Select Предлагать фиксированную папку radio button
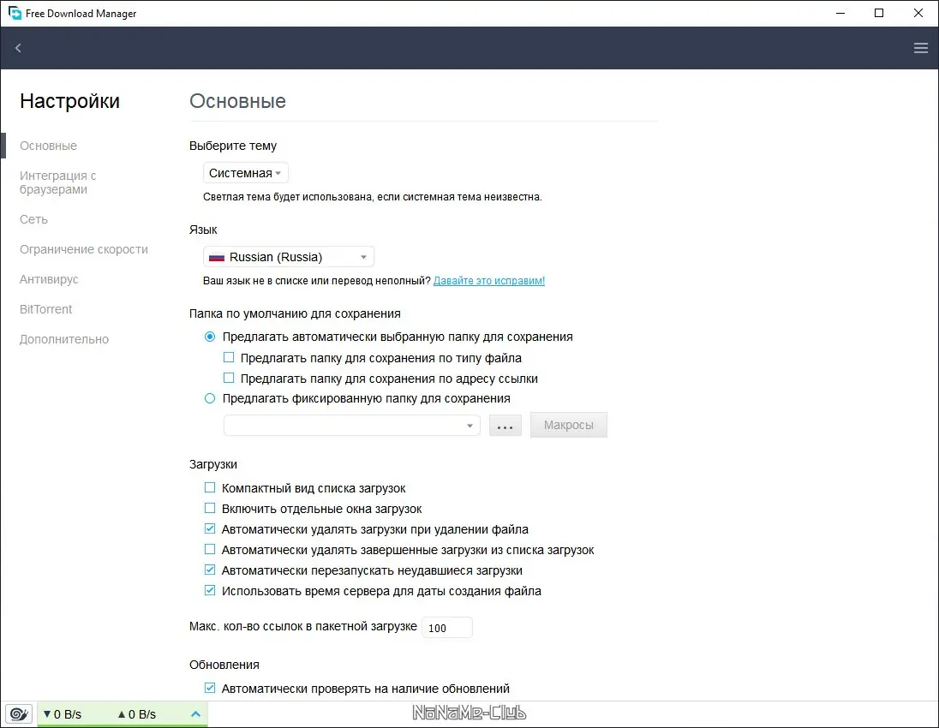939x728 pixels. coord(210,398)
